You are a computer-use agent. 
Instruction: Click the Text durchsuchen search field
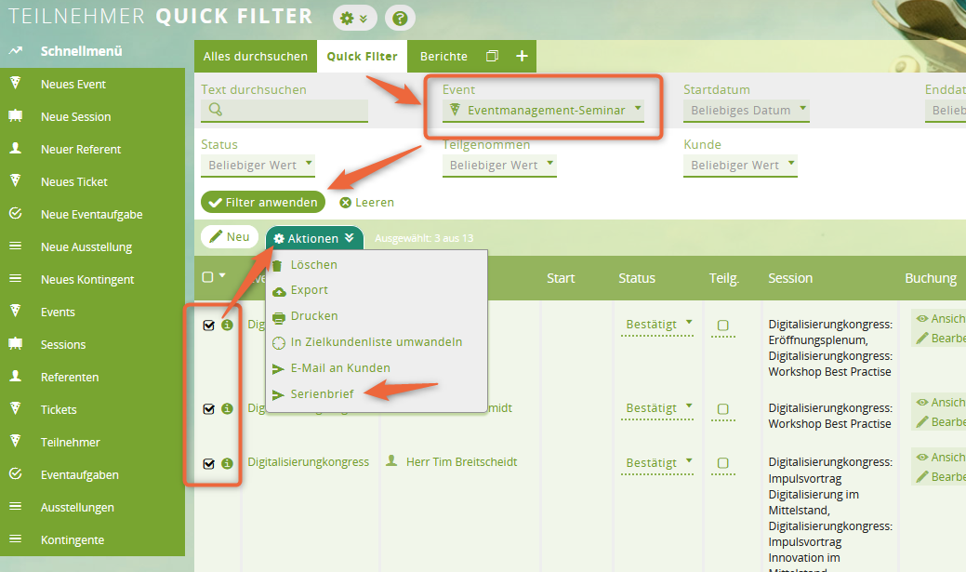[x=285, y=110]
